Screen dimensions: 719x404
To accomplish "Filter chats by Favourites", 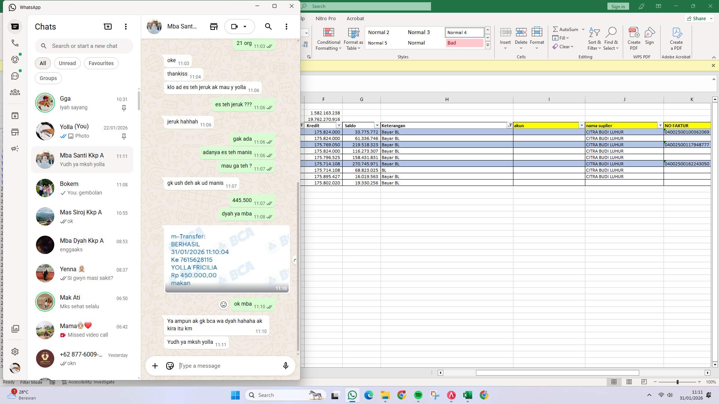I will pos(101,63).
